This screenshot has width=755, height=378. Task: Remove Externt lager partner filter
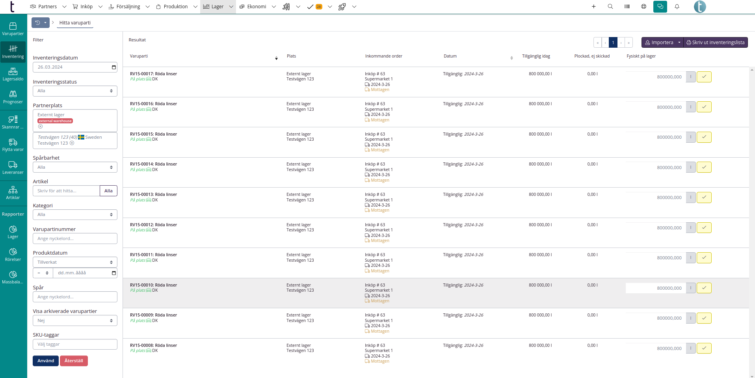coord(40,127)
